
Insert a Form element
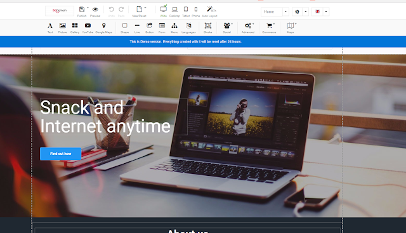[x=162, y=25]
